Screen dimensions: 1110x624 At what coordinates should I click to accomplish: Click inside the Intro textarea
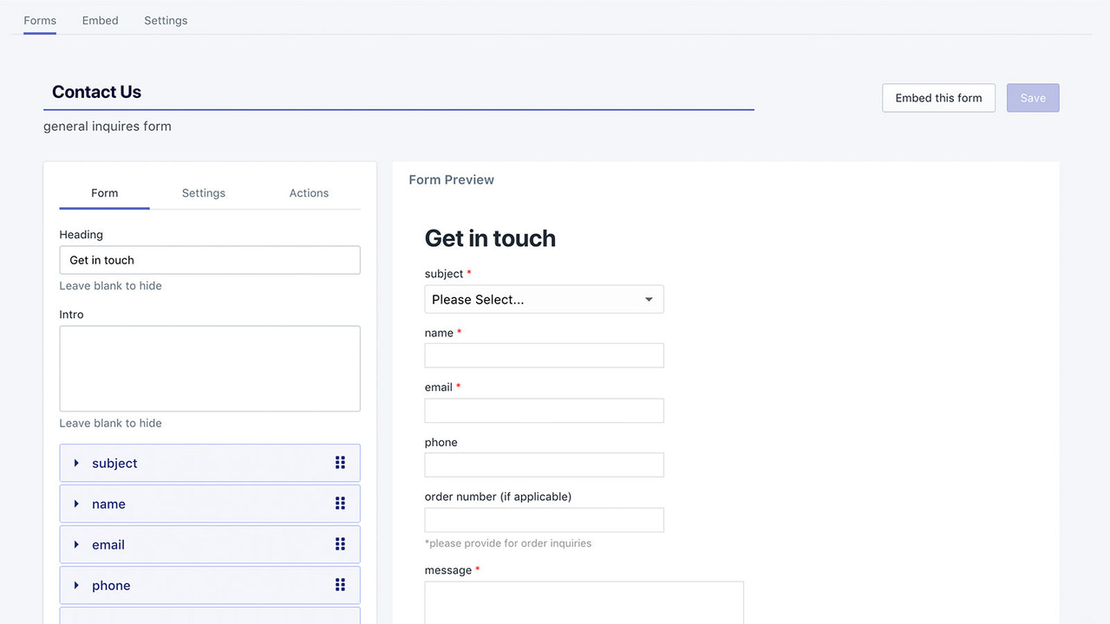tap(209, 367)
